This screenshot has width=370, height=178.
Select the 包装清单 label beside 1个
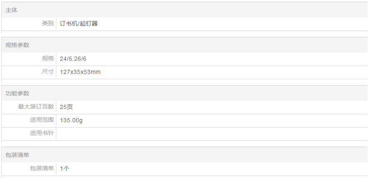point(42,169)
